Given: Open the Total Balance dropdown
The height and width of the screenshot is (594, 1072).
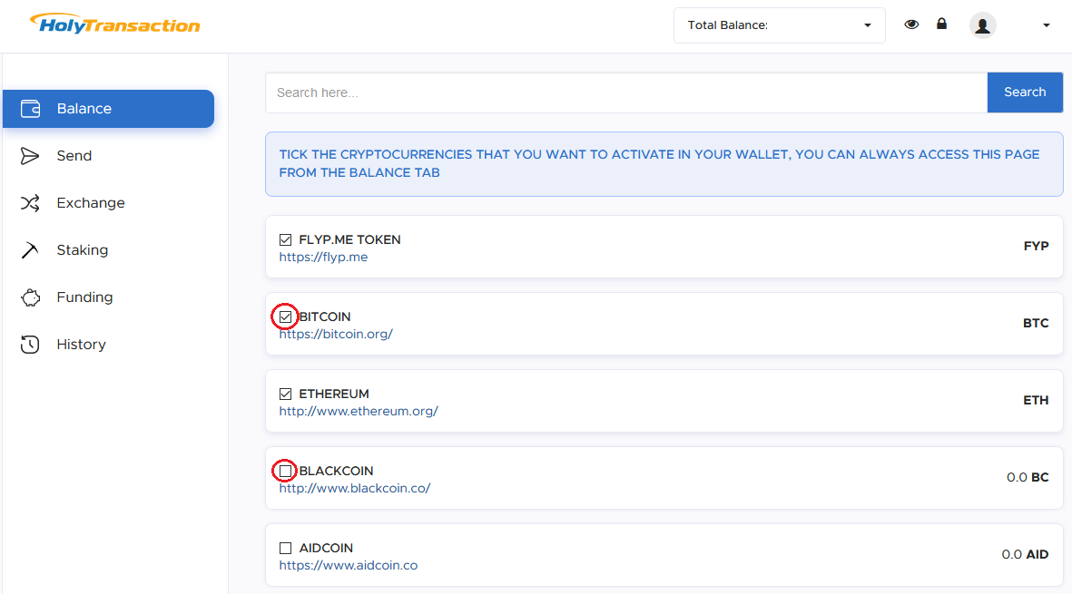Looking at the screenshot, I should [x=780, y=25].
